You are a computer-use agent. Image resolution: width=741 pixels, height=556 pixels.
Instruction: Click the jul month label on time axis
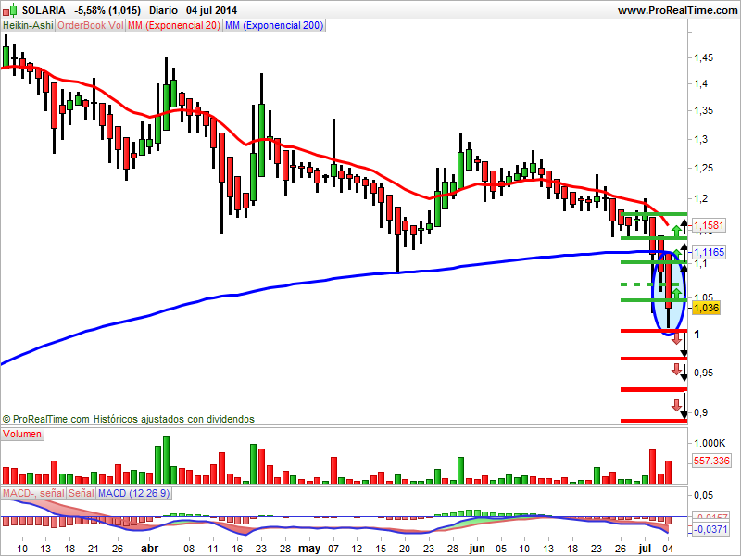[645, 549]
